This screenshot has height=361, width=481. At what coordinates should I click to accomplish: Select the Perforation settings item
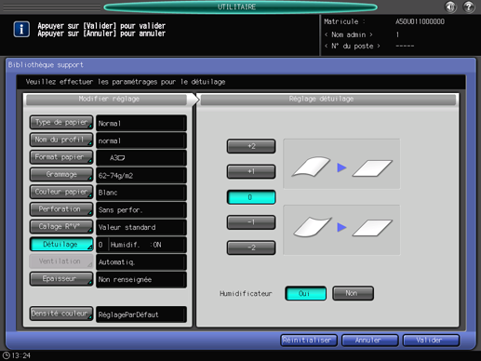point(61,209)
